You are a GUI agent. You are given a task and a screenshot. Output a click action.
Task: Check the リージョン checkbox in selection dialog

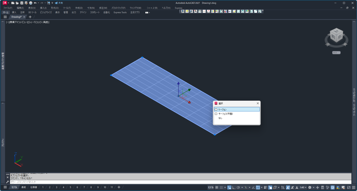tap(216, 109)
